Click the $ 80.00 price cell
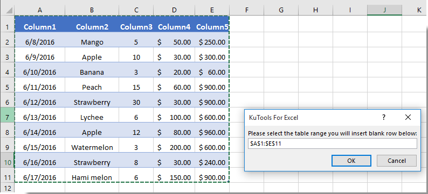 tap(174, 130)
